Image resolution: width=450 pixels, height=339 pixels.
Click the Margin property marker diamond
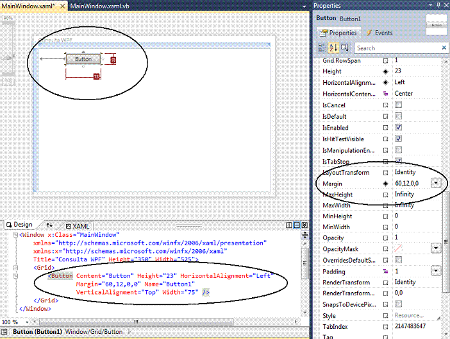tap(386, 184)
